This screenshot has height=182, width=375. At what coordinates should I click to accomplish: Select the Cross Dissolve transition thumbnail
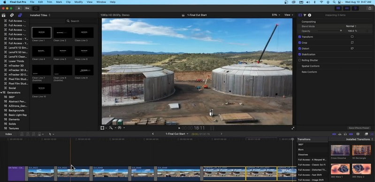[x=340, y=150]
